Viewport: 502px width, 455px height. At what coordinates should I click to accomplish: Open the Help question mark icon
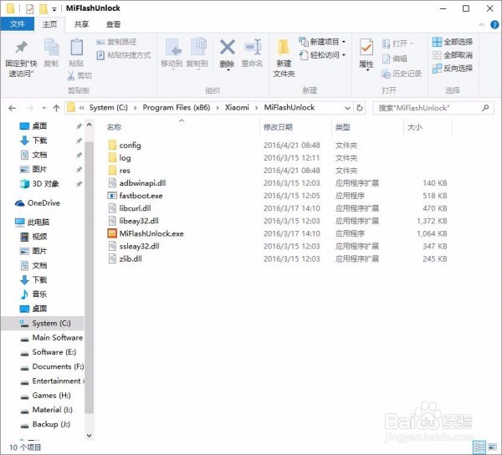click(494, 24)
